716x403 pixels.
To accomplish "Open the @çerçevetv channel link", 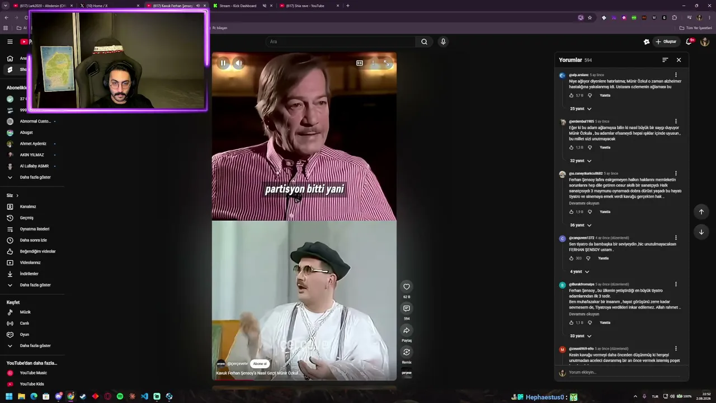I will (237, 364).
